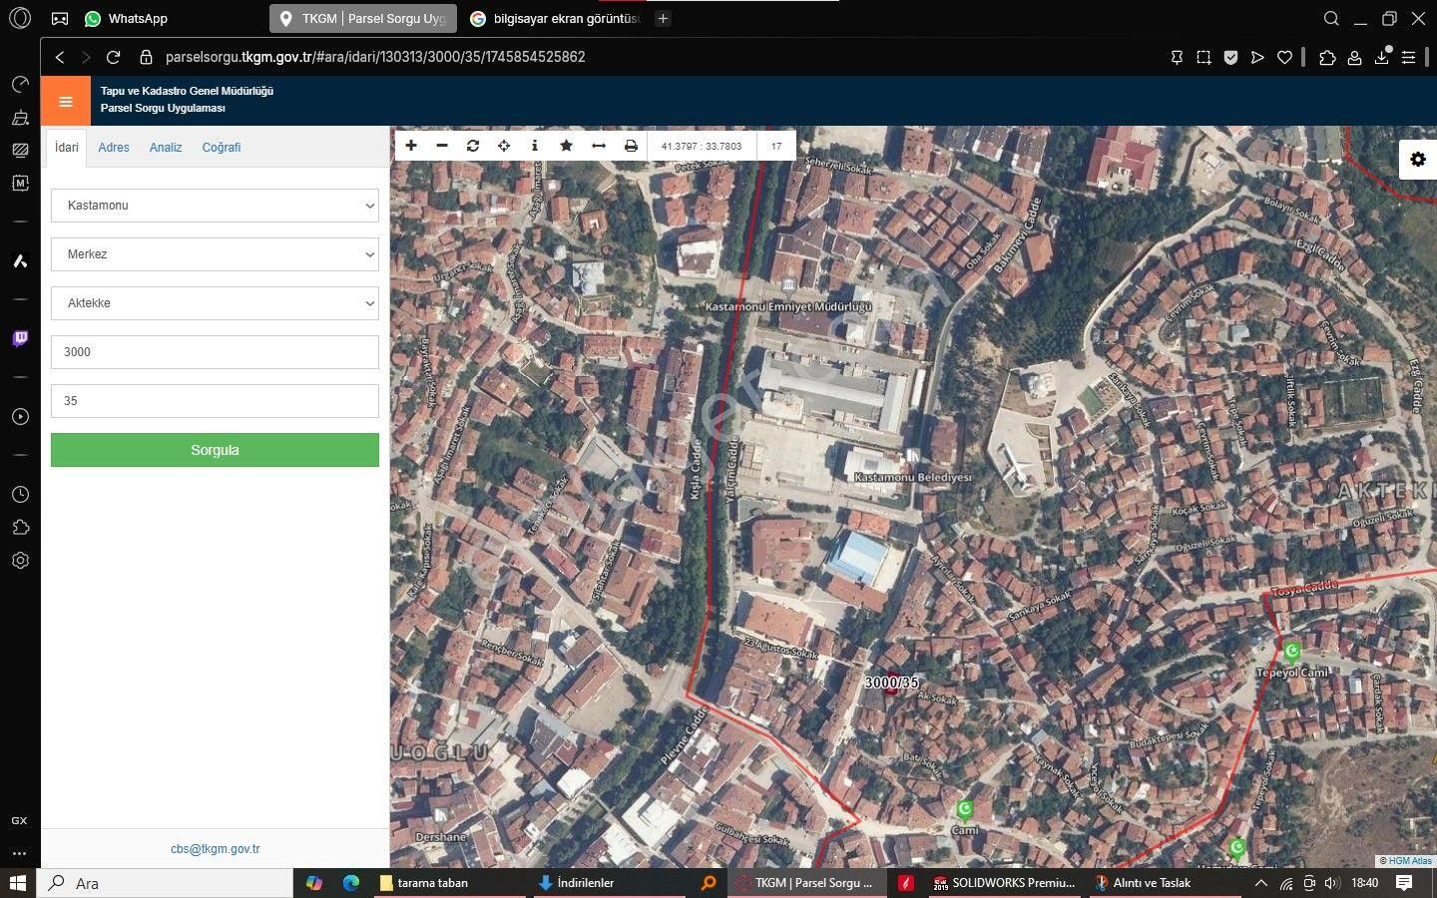Select the İdari tab
The width and height of the screenshot is (1437, 898).
67,148
